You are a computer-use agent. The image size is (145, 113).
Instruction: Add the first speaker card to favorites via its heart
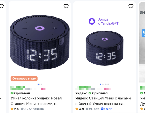click(66, 6)
